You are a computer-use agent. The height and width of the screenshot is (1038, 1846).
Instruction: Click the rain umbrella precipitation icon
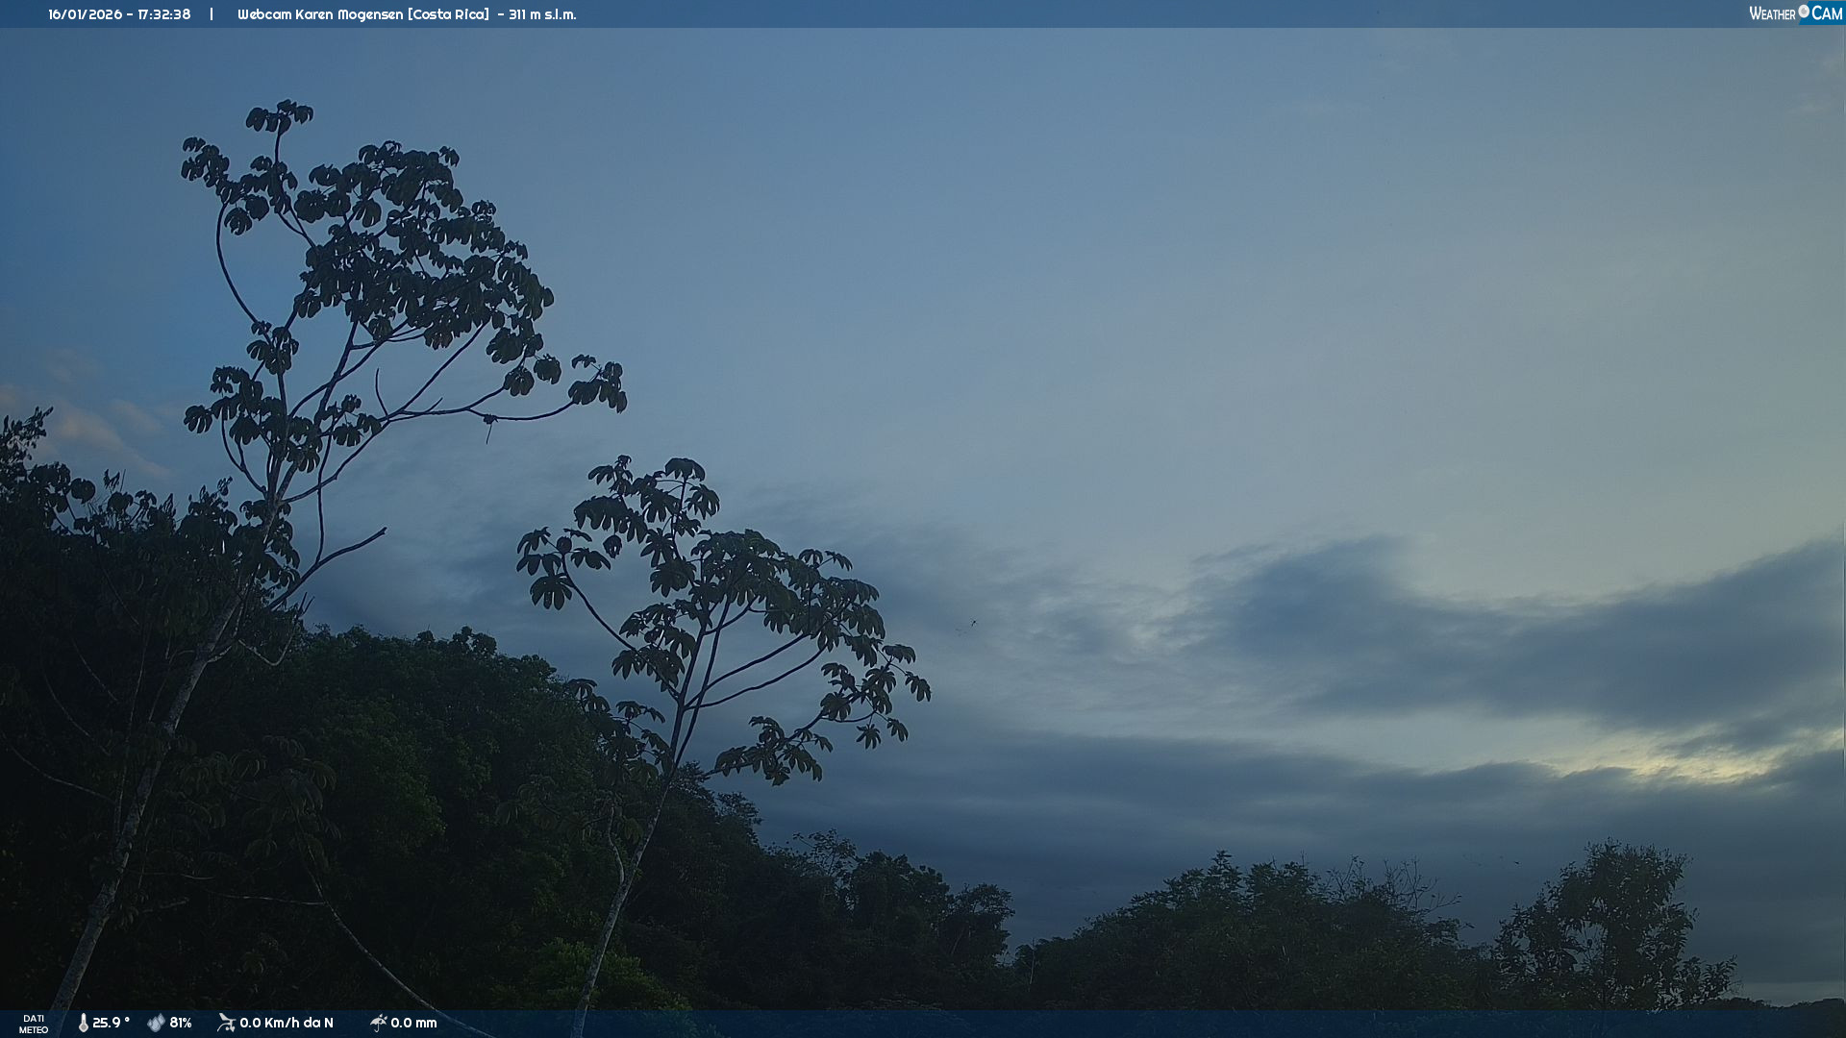point(378,1023)
